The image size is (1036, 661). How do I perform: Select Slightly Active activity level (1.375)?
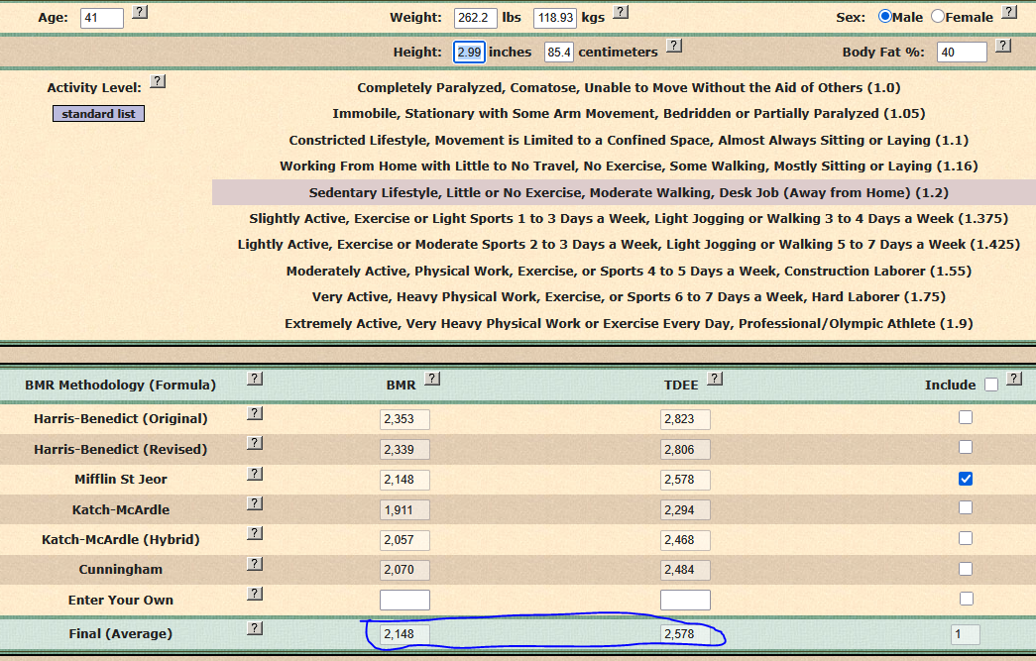[629, 219]
